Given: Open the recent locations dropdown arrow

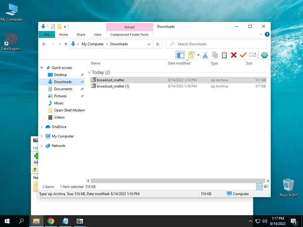Looking at the screenshot, I should [x=60, y=44].
